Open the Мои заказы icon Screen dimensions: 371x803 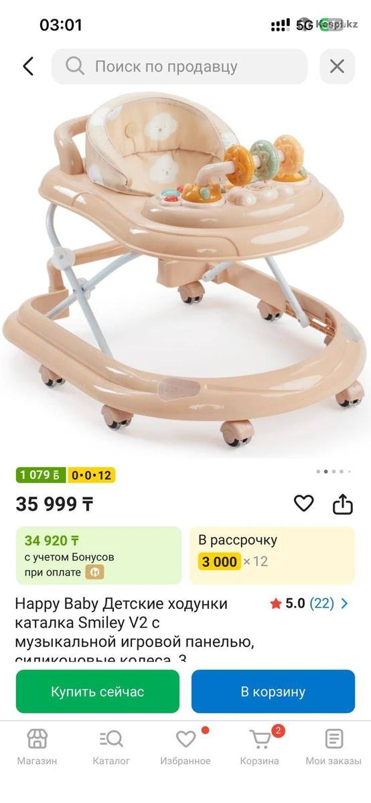tap(333, 739)
